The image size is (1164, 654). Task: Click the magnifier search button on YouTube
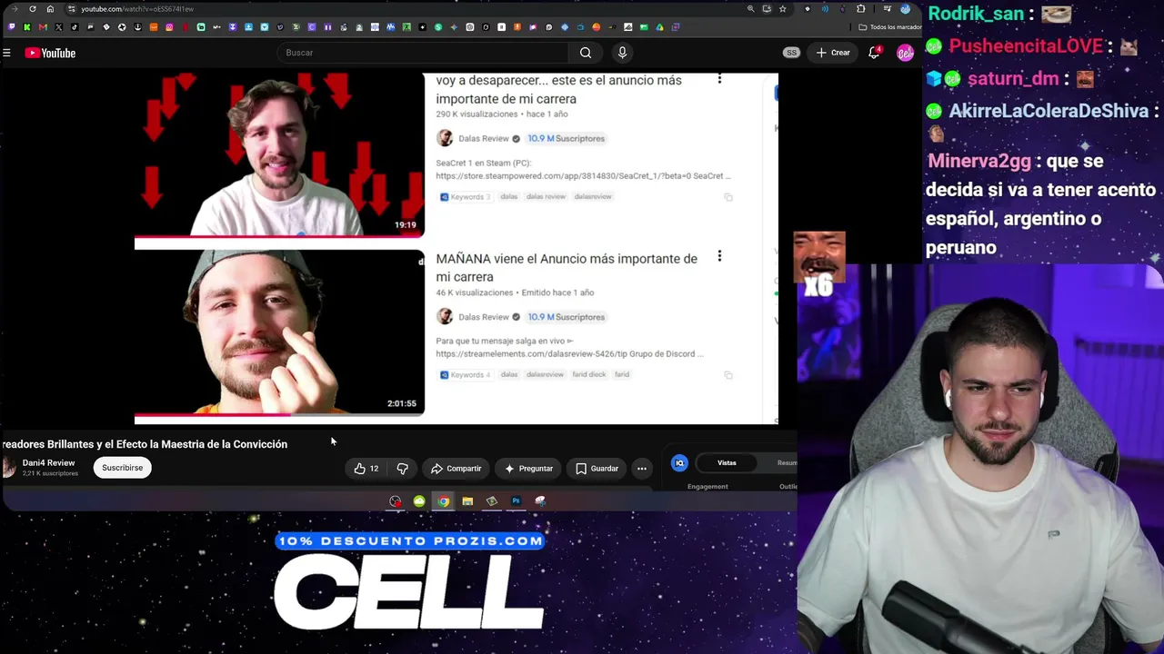(586, 53)
